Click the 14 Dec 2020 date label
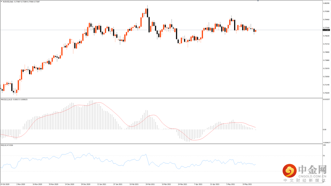The image size is (331, 186). pos(69,184)
